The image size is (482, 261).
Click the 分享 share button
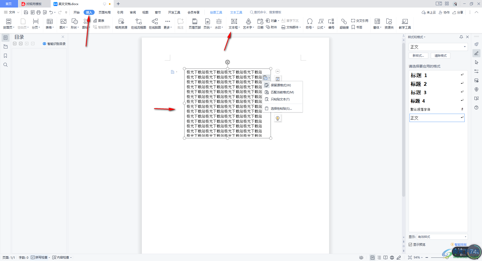pos(458,12)
